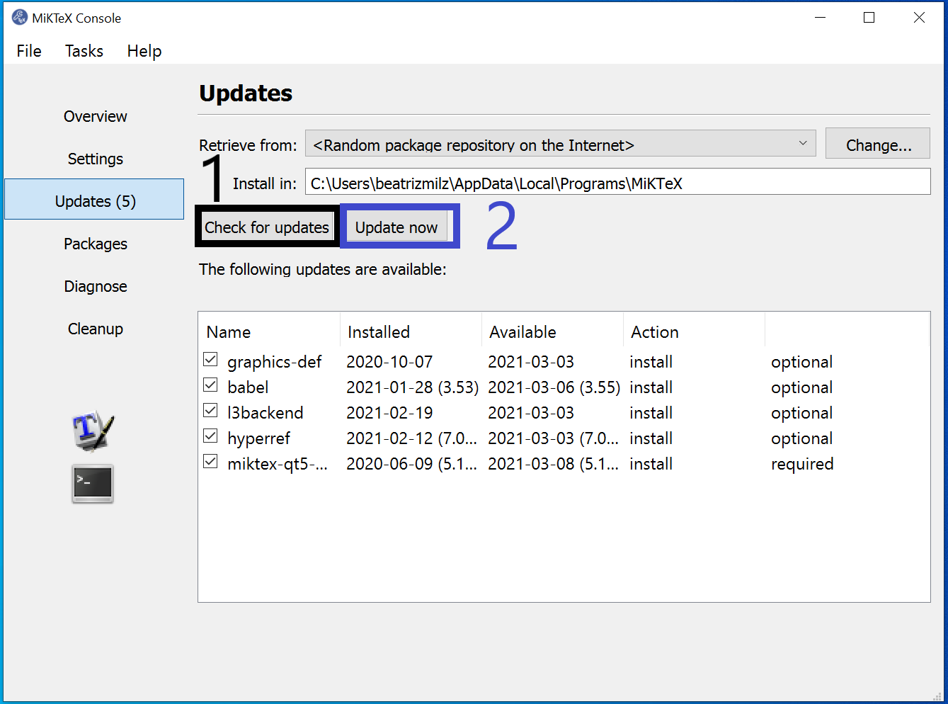Open the command prompt terminal icon
This screenshot has width=948, height=704.
[93, 484]
